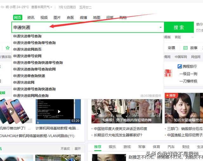Image resolution: width=203 pixels, height=161 pixels.
Task: Select the 网页 search tab
Action: [x=18, y=17]
